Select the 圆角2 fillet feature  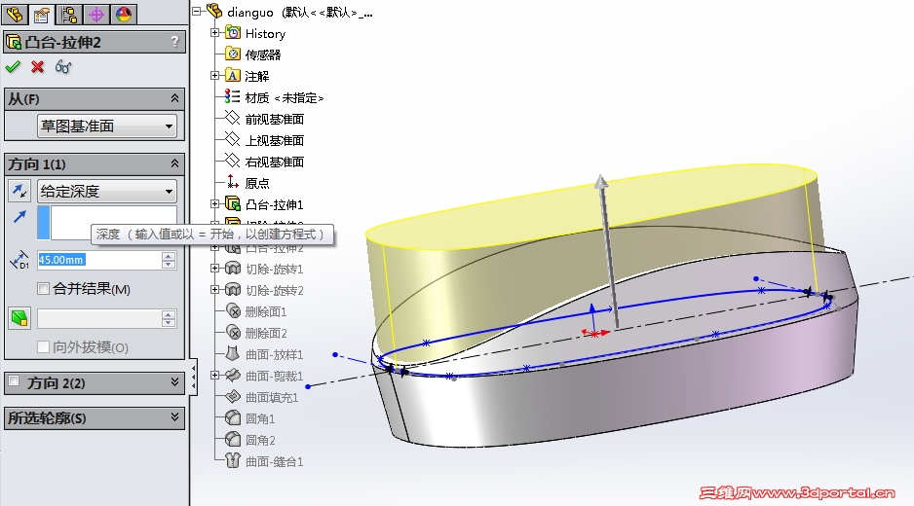260,440
